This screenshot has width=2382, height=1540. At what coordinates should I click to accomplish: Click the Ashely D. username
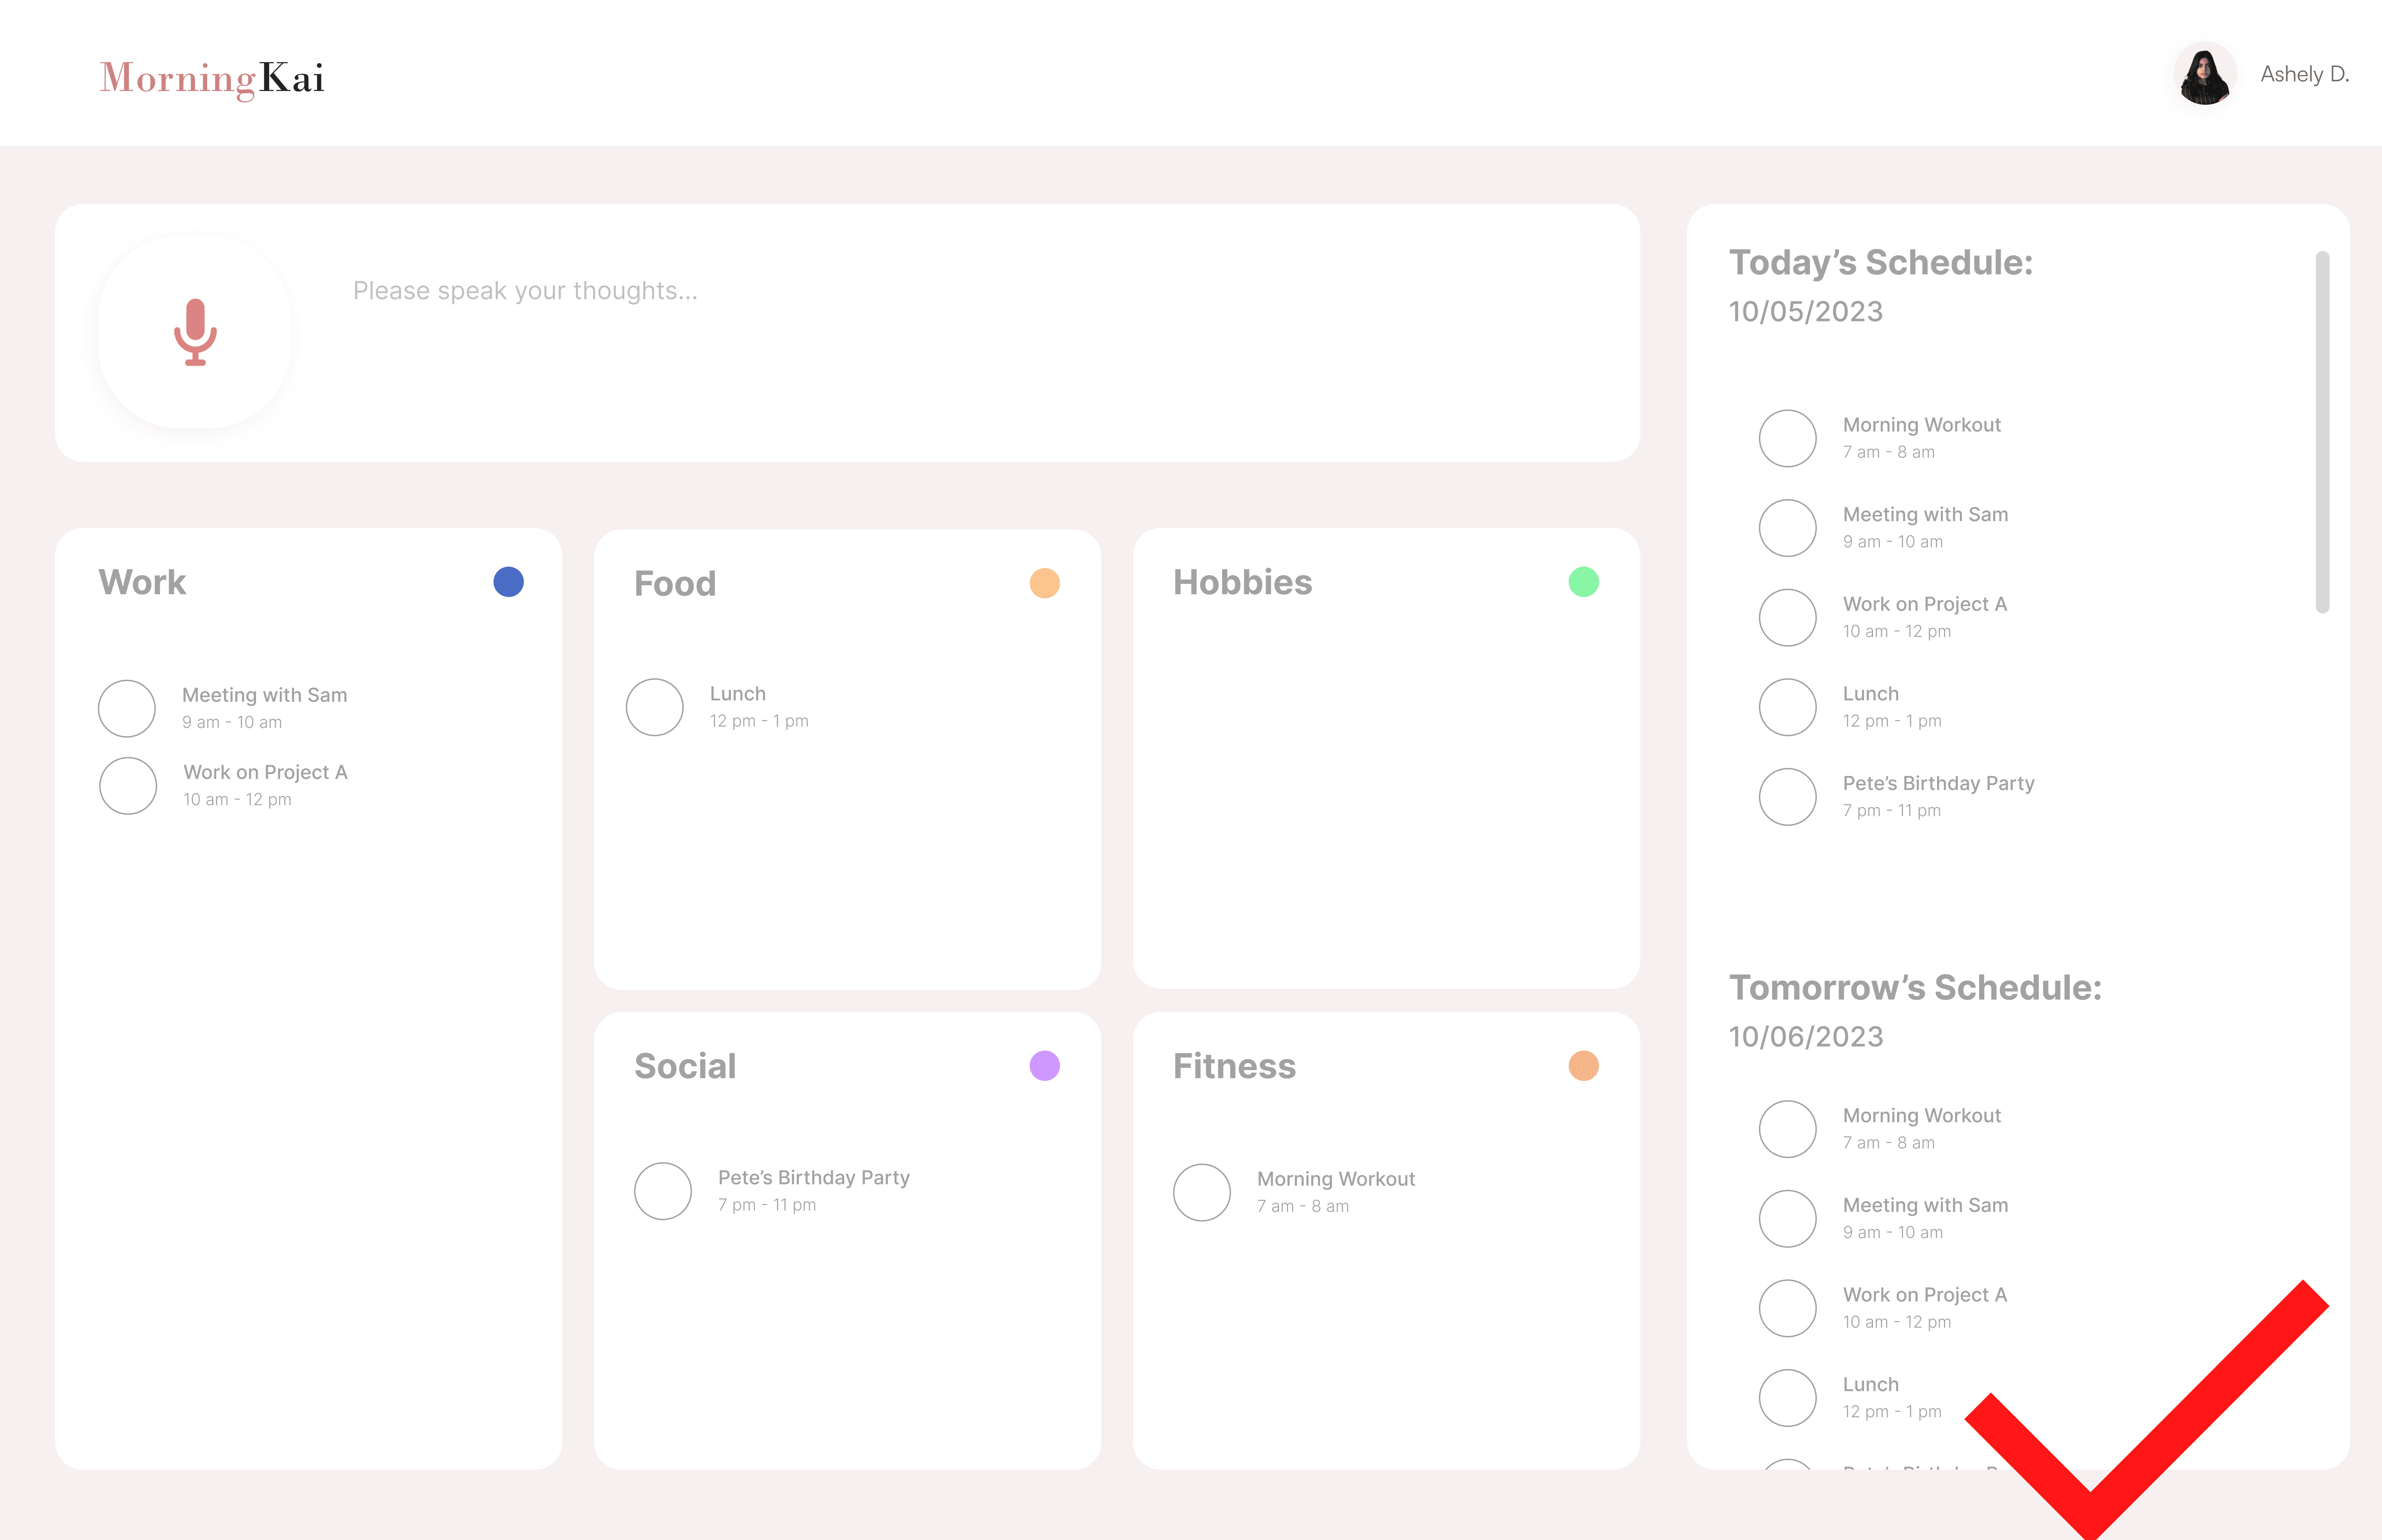(2304, 74)
